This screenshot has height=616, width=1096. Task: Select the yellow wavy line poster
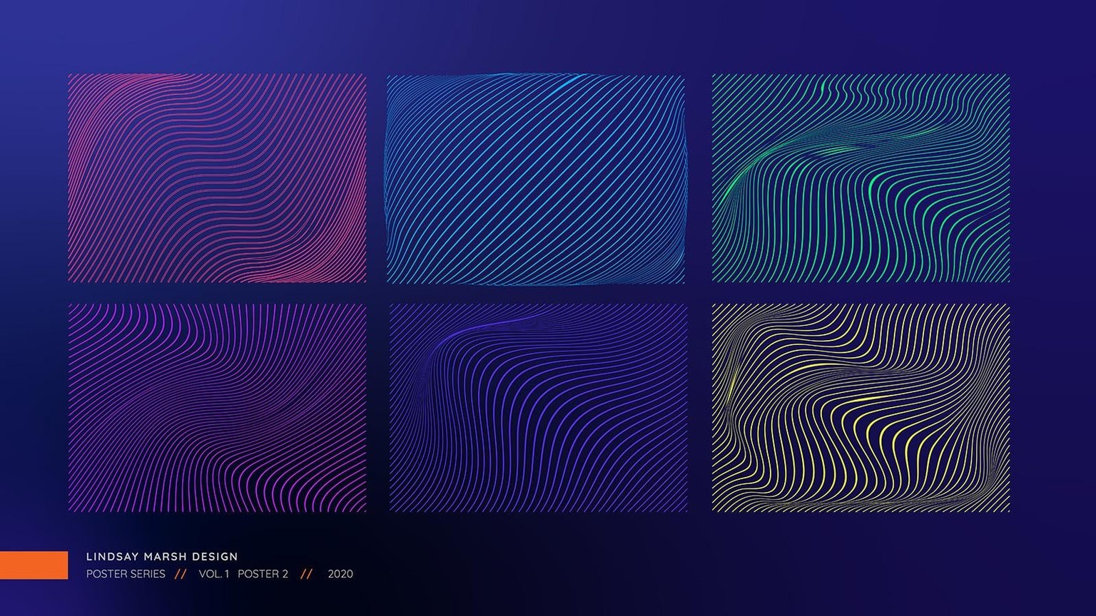861,408
